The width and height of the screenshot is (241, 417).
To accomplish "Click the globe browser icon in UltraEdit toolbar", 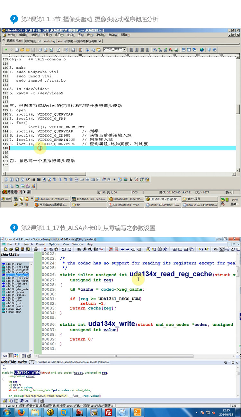I will 202,50.
